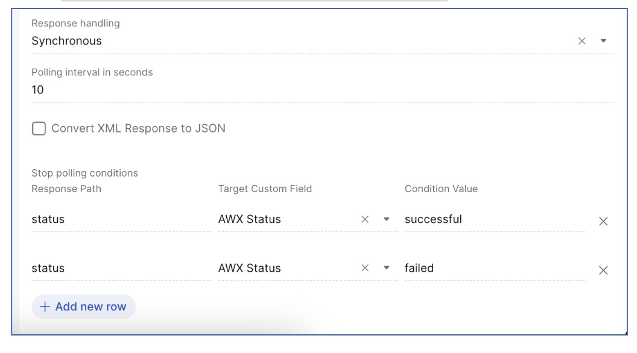Click the resize handle at panel corner

tap(626, 333)
